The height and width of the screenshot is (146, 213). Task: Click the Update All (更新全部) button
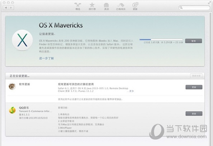pos(196,76)
